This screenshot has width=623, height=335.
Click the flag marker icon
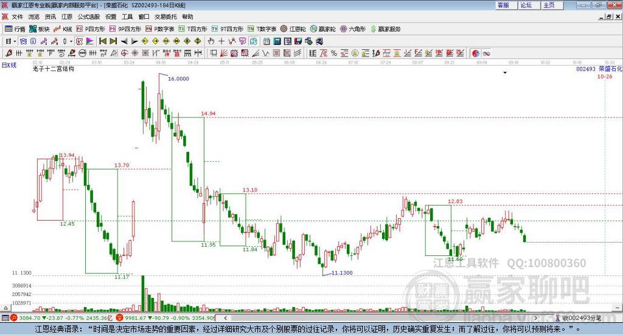pyautogui.click(x=90, y=41)
